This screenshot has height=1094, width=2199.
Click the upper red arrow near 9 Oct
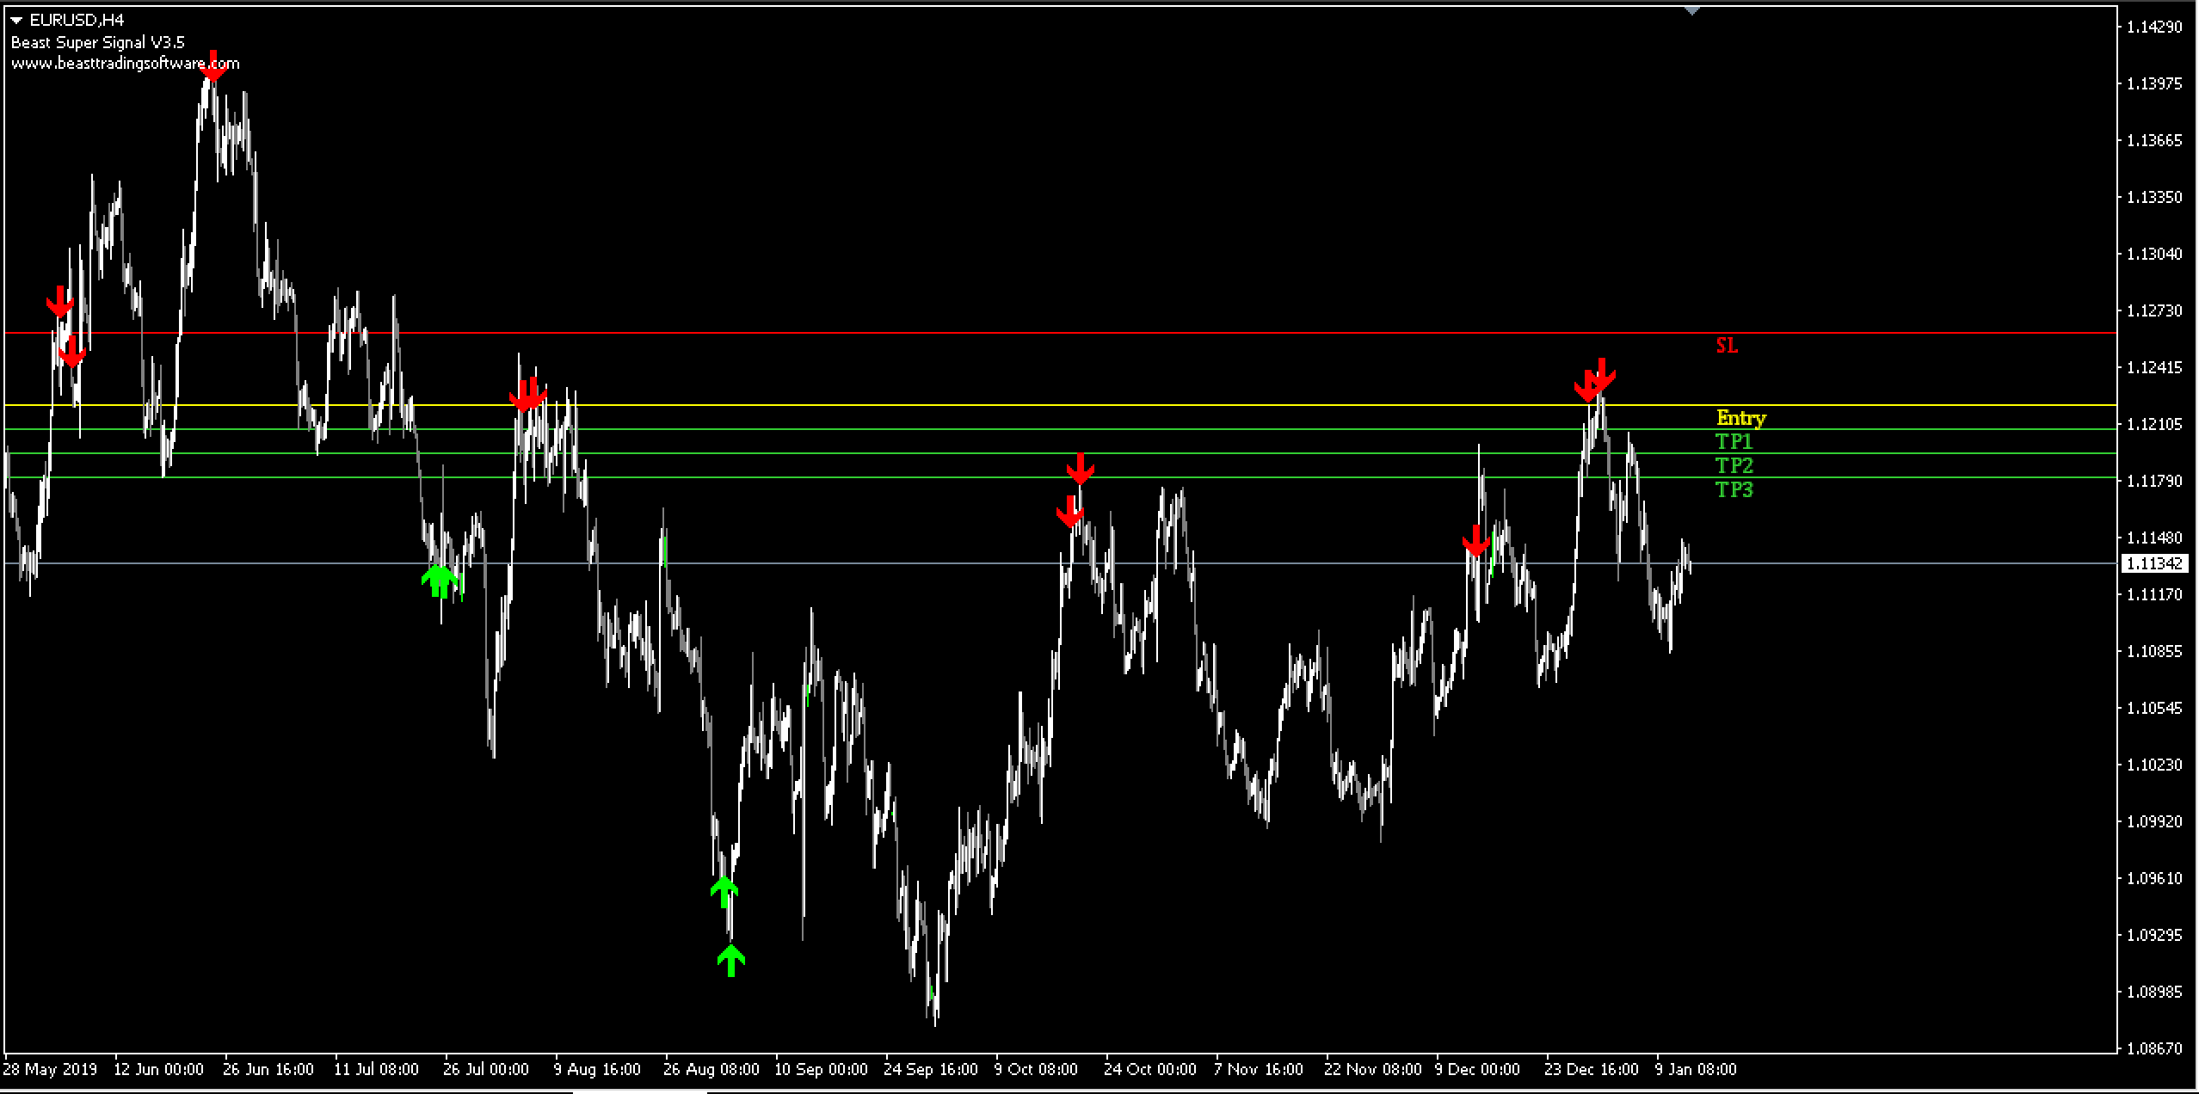(x=1080, y=469)
